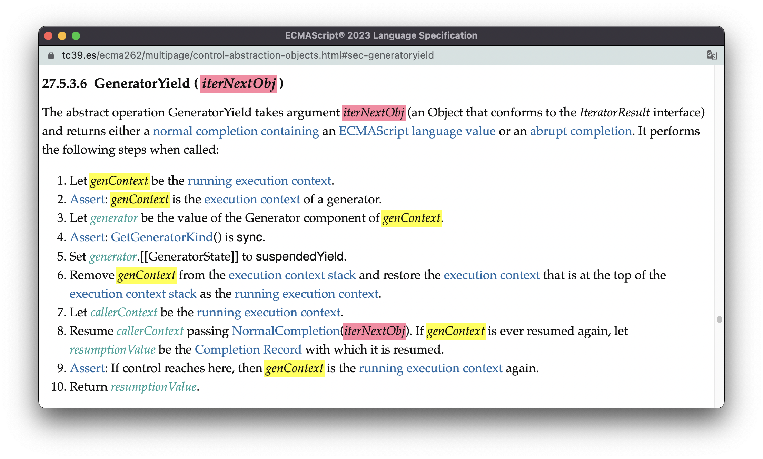Click the page scrollbar thumb
This screenshot has height=459, width=763.
(x=719, y=319)
